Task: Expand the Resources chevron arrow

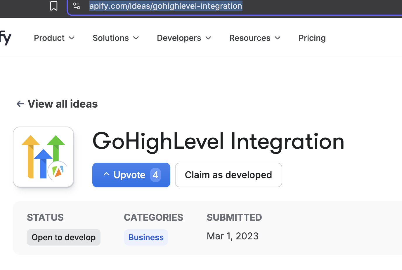Action: pos(278,38)
